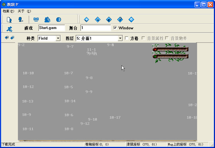The image size is (215, 148).
Task: Select the red-light bar in the canvas
Action: point(170,49)
